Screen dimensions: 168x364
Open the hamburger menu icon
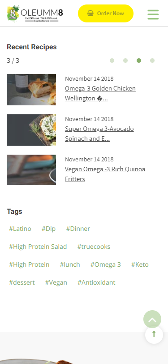153,14
